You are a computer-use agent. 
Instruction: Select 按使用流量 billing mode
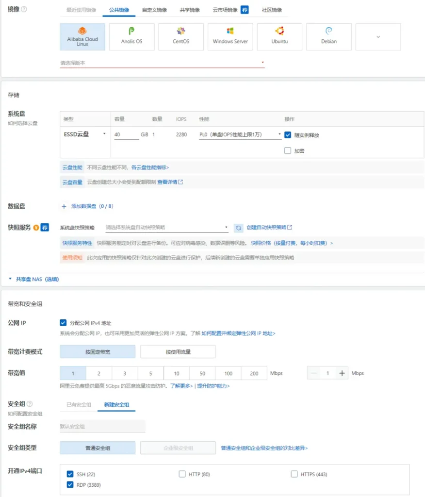pyautogui.click(x=178, y=352)
